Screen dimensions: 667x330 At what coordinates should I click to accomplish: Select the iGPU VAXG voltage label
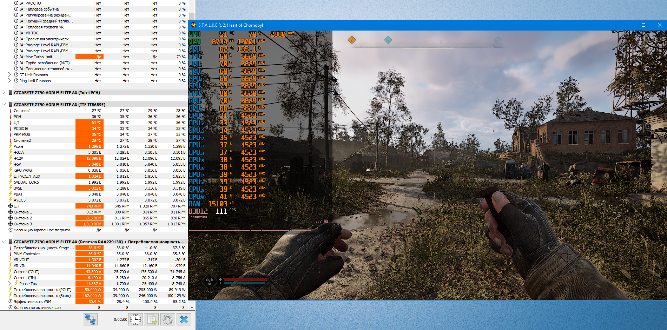point(23,170)
